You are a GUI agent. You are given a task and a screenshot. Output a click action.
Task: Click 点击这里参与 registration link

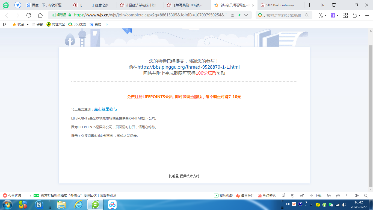(105, 109)
